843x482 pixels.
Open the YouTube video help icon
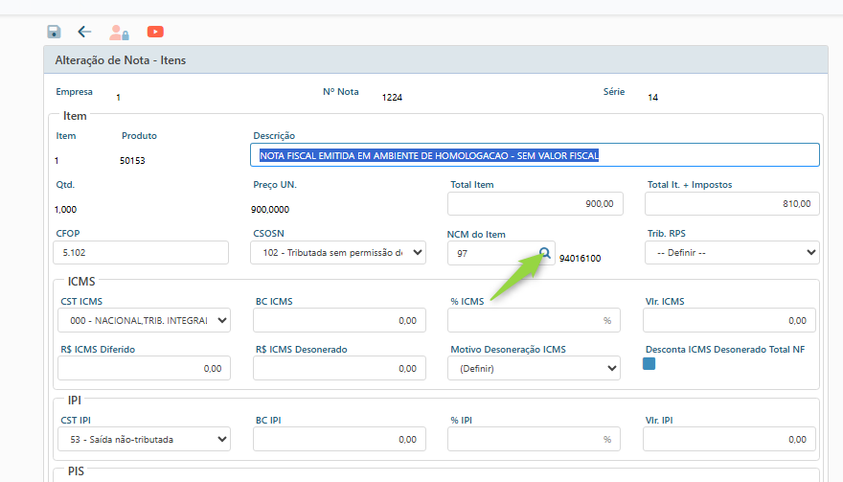click(x=155, y=32)
